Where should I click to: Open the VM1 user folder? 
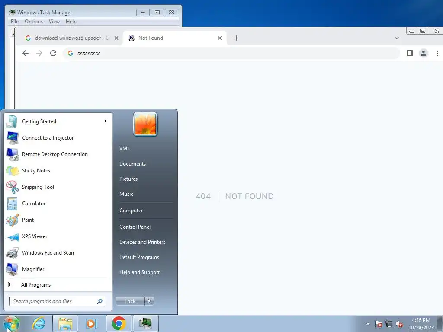124,149
